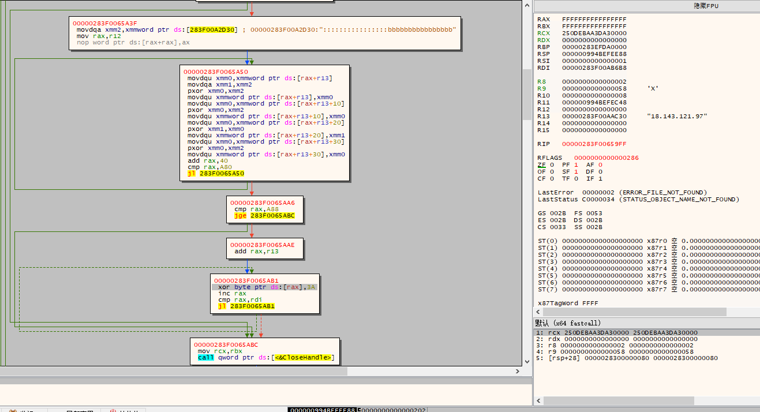Click the registers panel horizontal scroll-left arrow
This screenshot has height=412, width=760.
(x=539, y=312)
